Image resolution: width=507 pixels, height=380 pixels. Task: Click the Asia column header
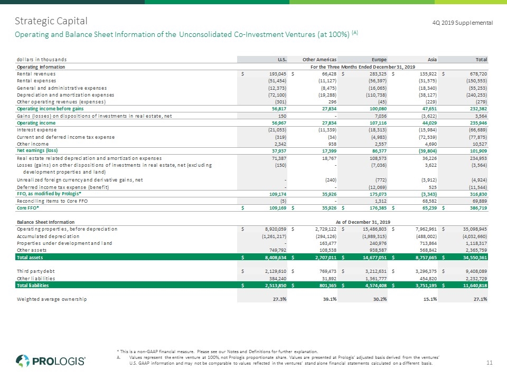(432, 60)
